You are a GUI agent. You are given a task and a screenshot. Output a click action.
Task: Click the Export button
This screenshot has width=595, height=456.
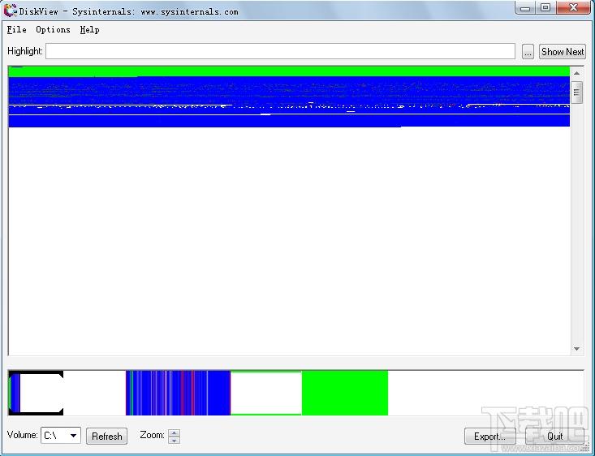(489, 437)
